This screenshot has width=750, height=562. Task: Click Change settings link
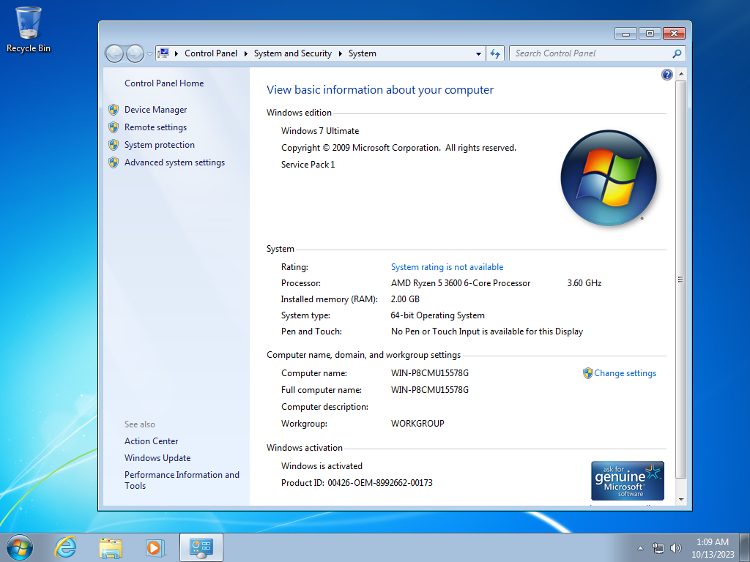point(625,373)
